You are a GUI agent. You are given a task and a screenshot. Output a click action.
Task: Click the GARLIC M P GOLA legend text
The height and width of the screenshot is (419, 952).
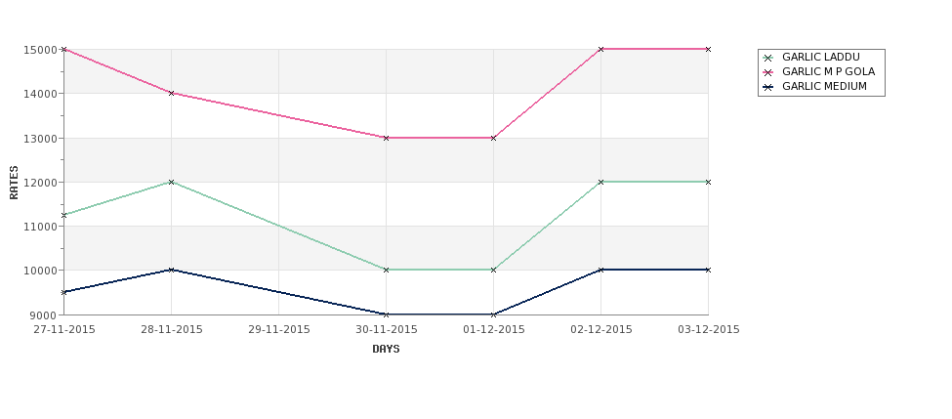pos(829,71)
